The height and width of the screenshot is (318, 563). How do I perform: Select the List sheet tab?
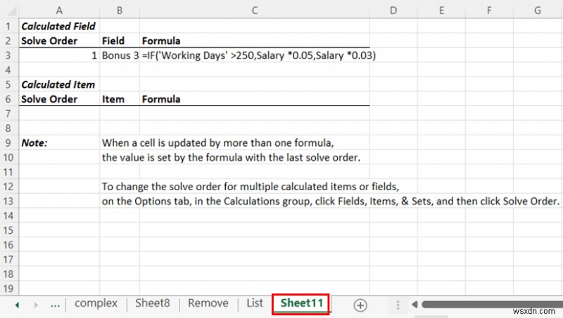click(x=255, y=303)
